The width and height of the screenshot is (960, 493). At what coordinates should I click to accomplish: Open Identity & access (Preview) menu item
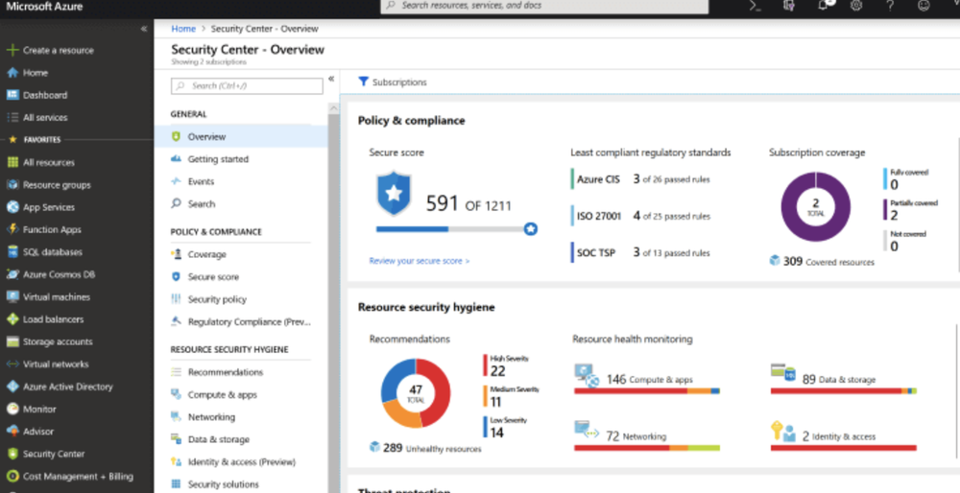click(241, 461)
